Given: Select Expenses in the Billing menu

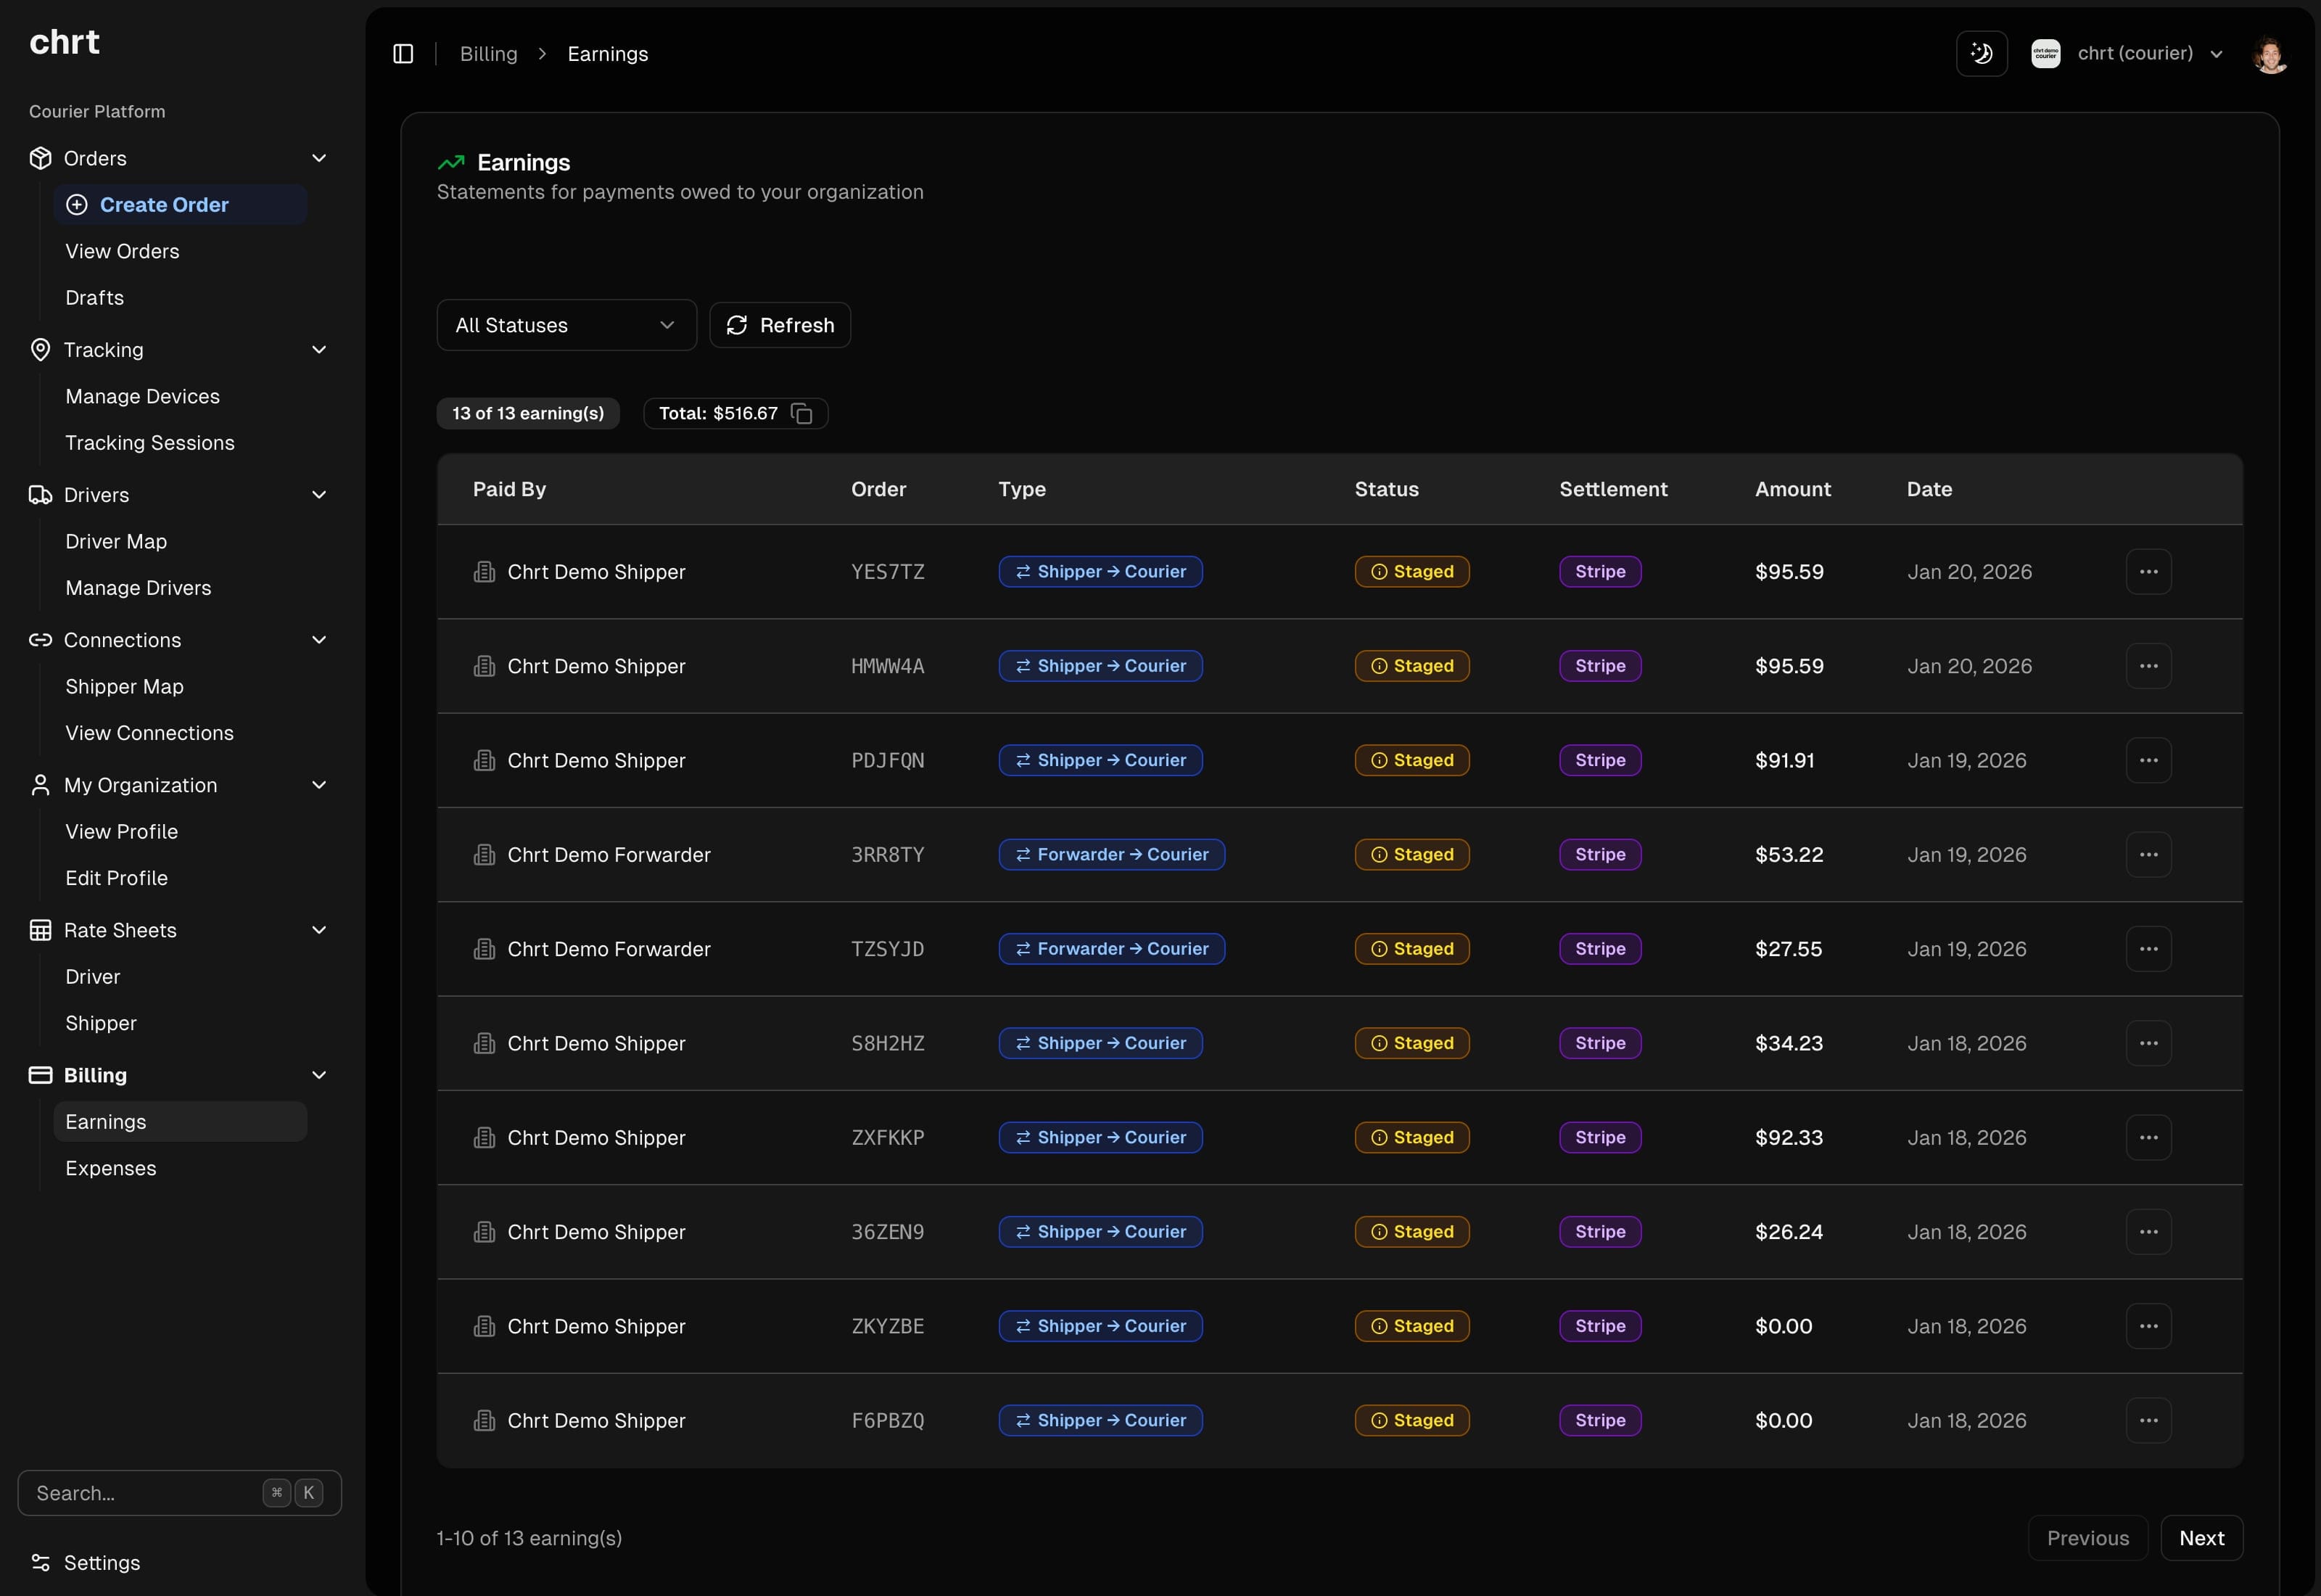Looking at the screenshot, I should [x=111, y=1167].
